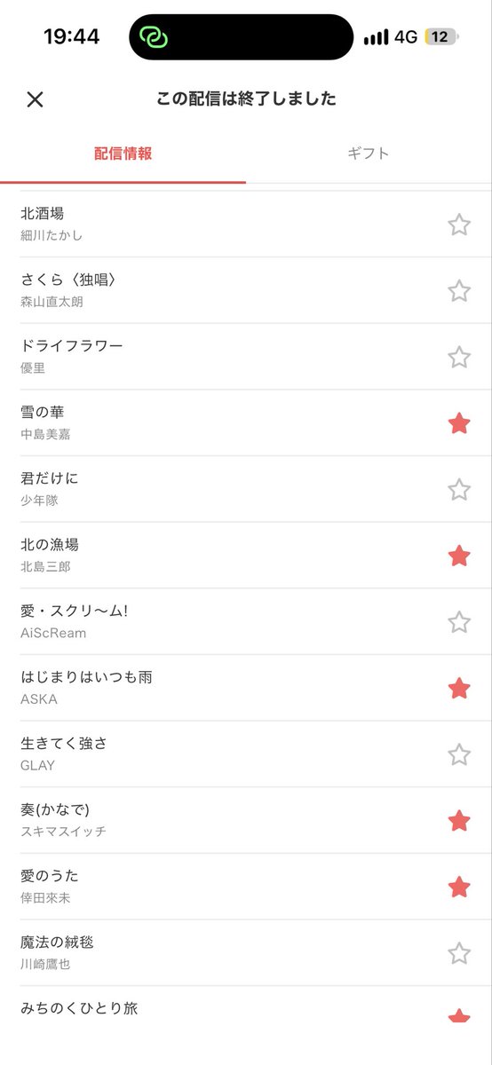Viewport: 492px width, 1065px height.
Task: Unstar 愛のうた by 倖田來未
Action: point(458,887)
